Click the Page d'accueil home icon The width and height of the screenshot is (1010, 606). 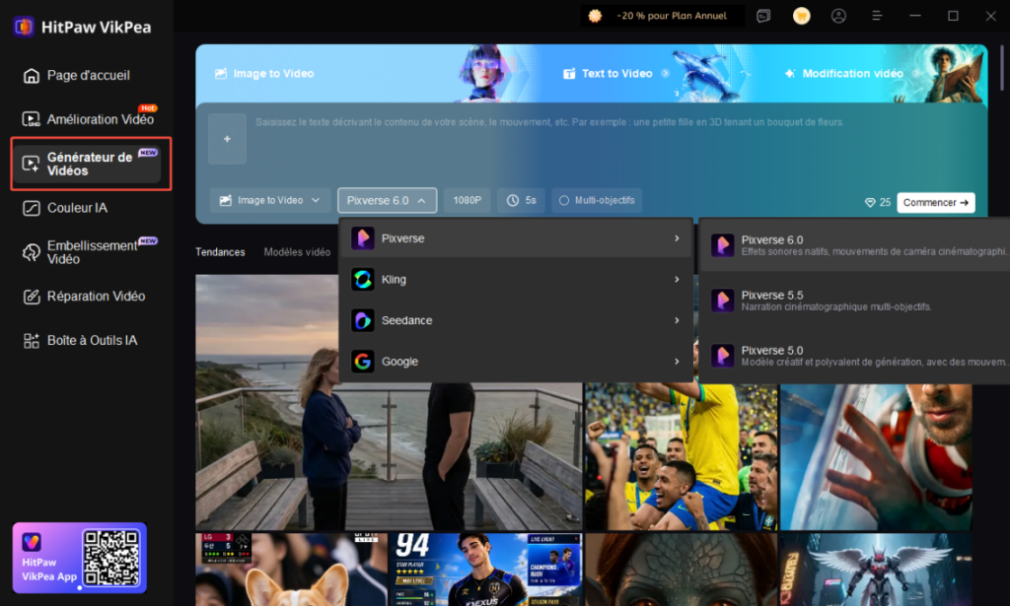tap(31, 76)
